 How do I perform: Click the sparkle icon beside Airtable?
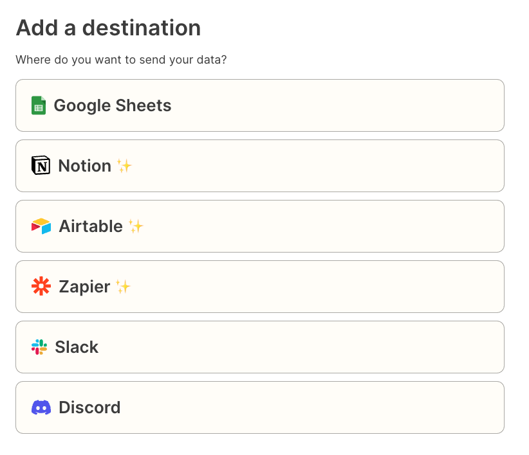click(136, 226)
